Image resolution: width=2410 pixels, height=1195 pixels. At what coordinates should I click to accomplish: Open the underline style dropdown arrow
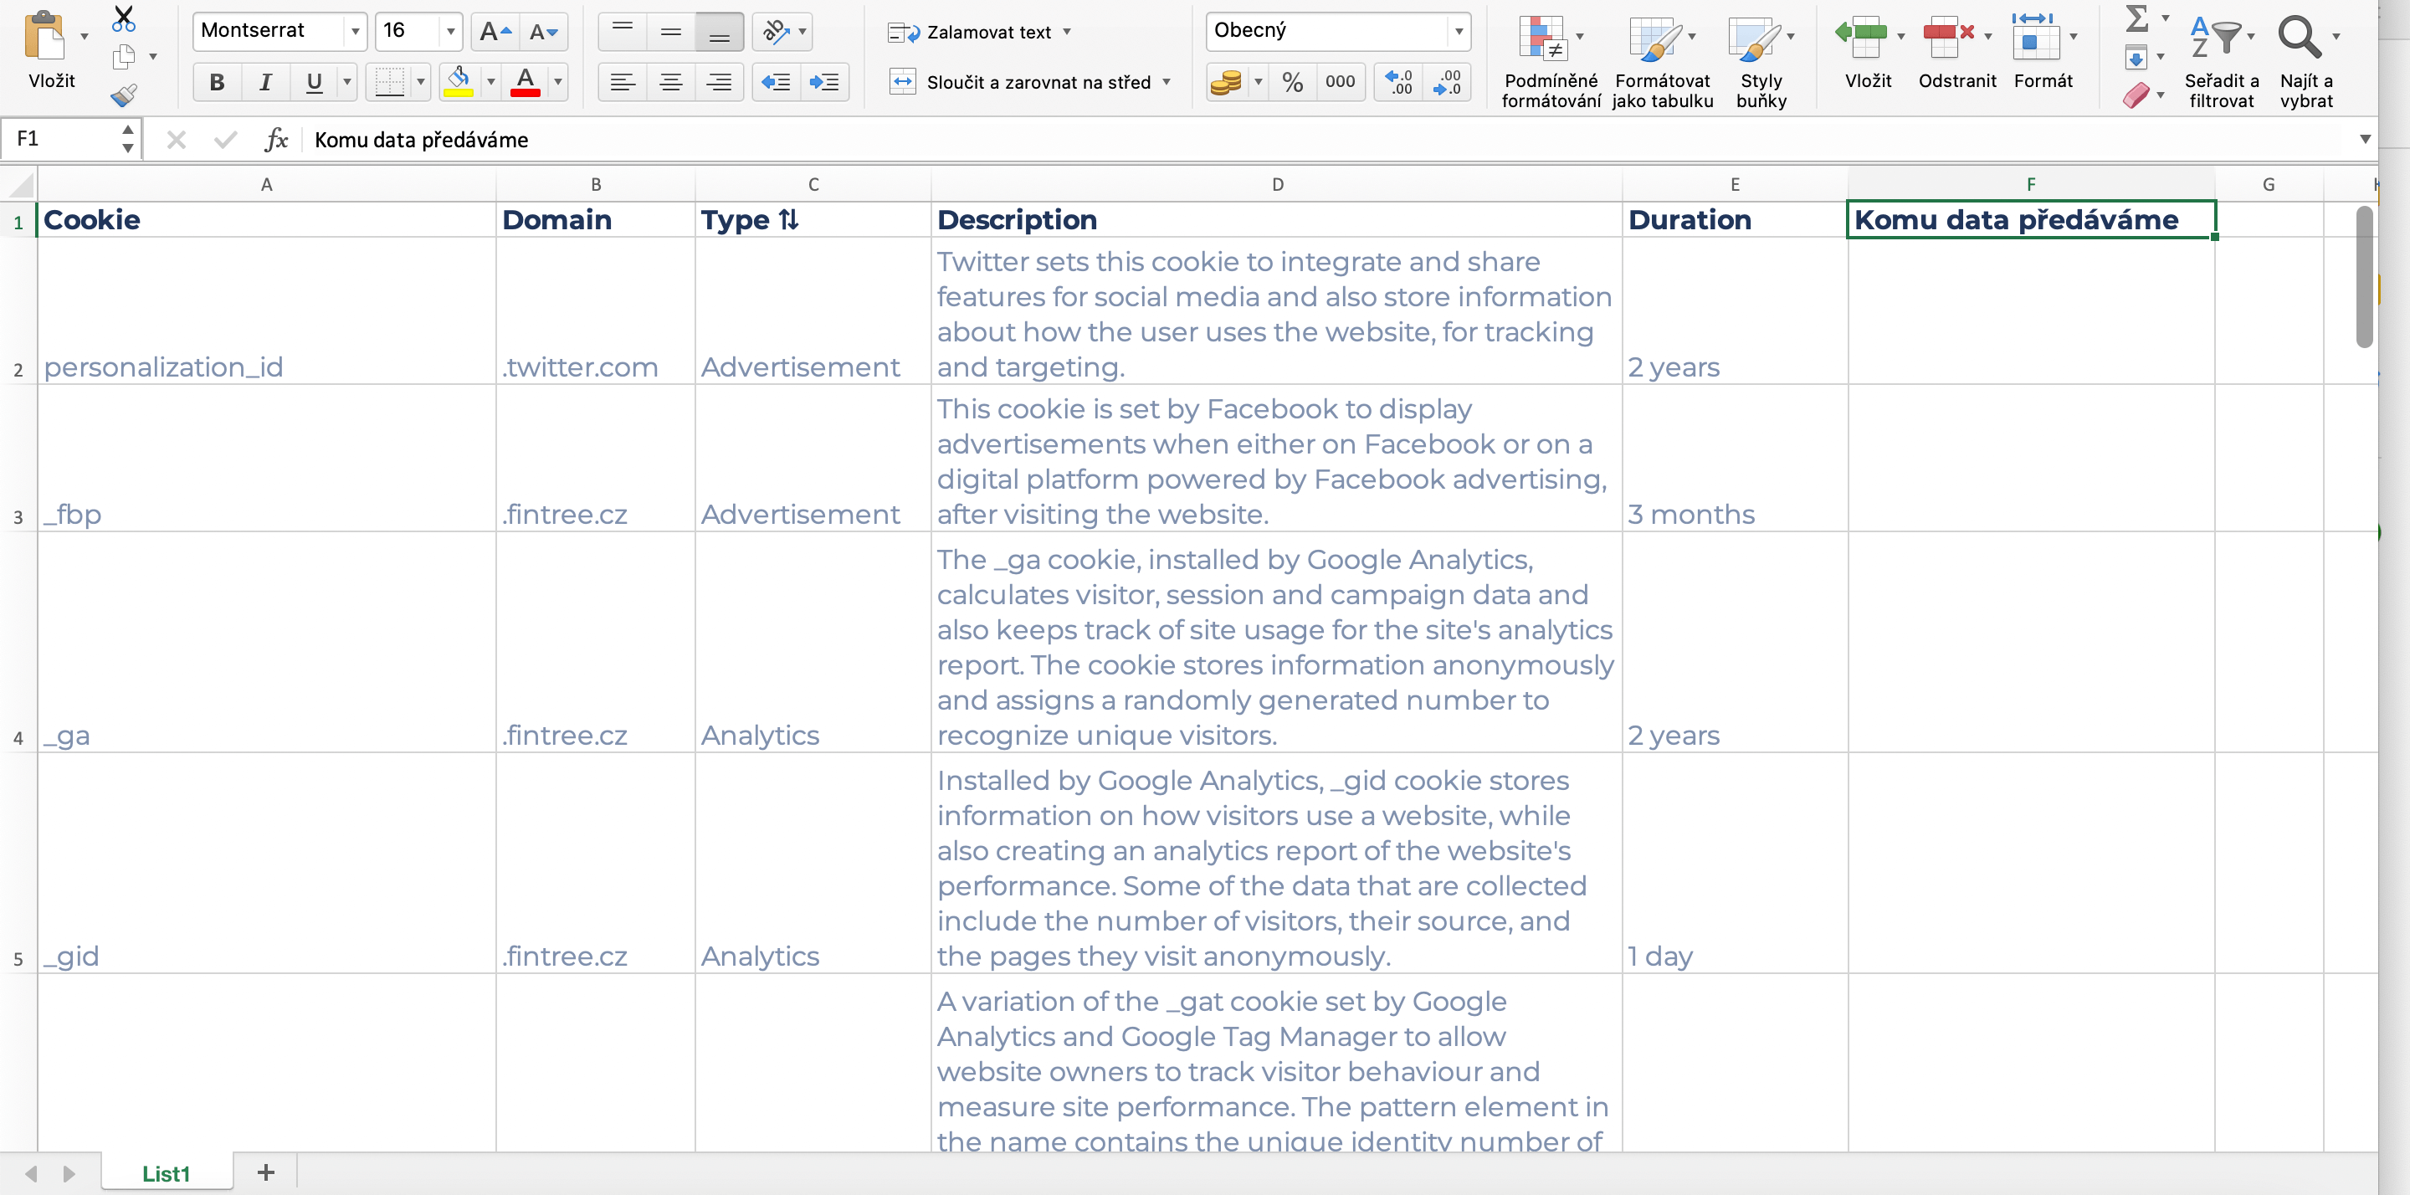[x=347, y=82]
